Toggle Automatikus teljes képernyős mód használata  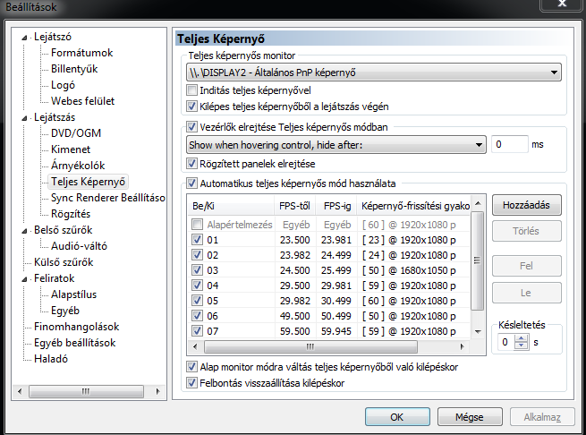[191, 183]
